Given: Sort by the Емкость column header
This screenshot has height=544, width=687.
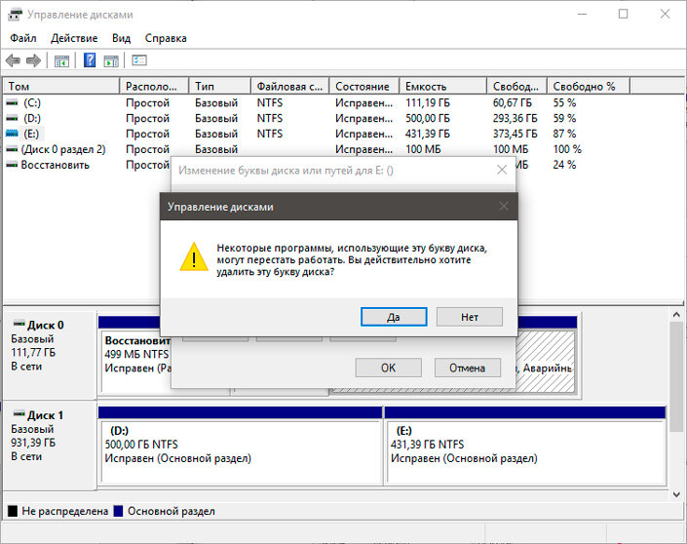Looking at the screenshot, I should point(443,87).
